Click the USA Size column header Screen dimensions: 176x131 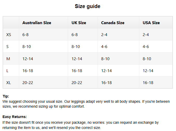tap(151, 23)
